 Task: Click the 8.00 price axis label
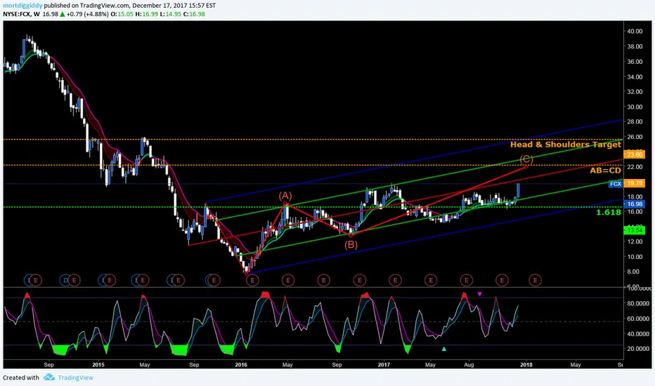pyautogui.click(x=635, y=272)
